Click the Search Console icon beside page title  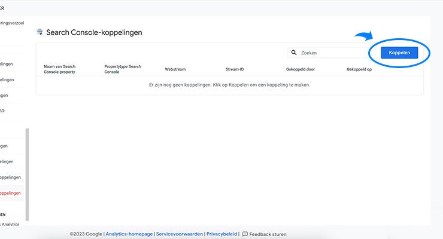[x=40, y=32]
